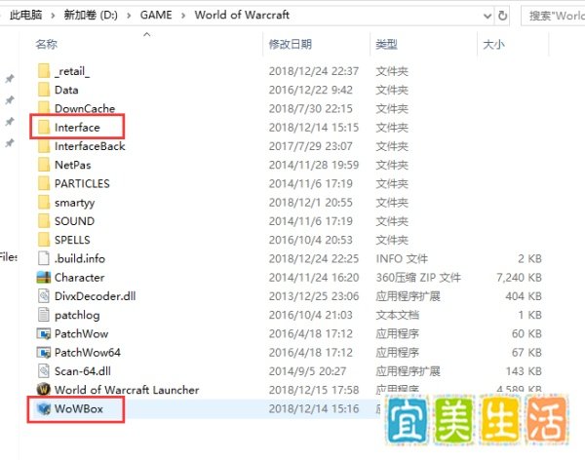Click the PatchWow64 application icon
The height and width of the screenshot is (460, 585).
click(44, 352)
